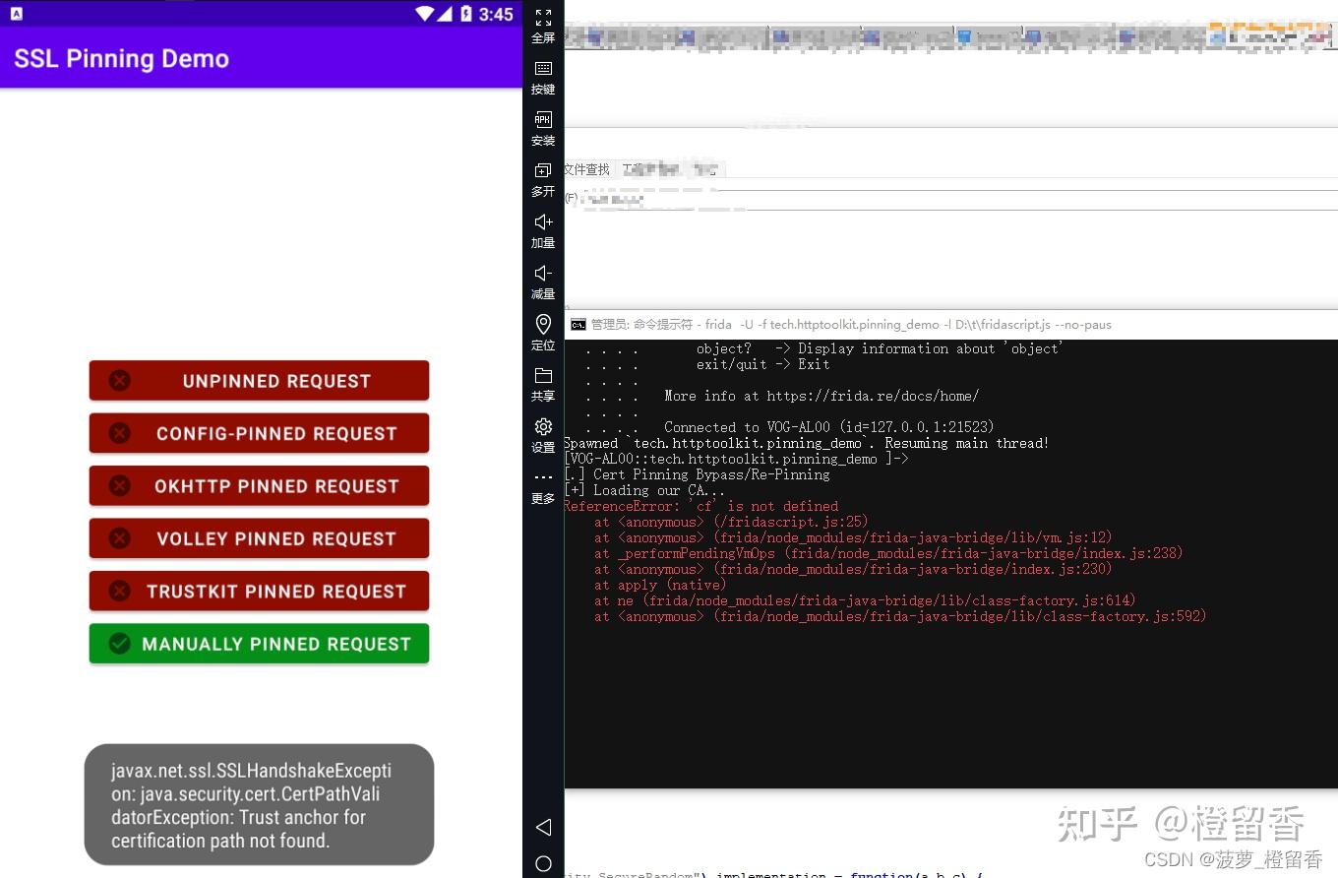Open the 多开 multi-instance manager

point(542,179)
